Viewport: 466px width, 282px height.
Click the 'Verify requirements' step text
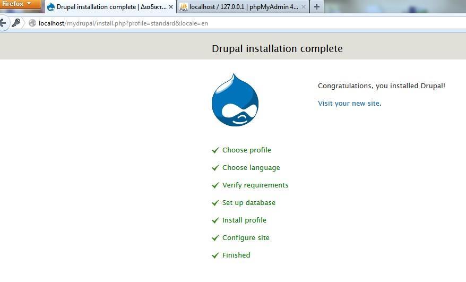click(255, 185)
